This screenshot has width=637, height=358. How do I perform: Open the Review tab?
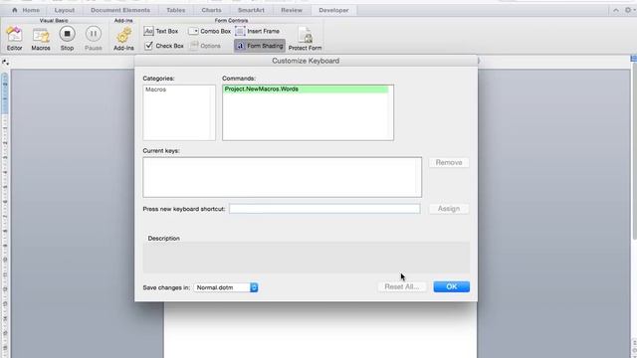click(x=292, y=10)
